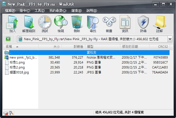Sort by 類型 column header
This screenshot has height=118, width=176.
coord(102,47)
